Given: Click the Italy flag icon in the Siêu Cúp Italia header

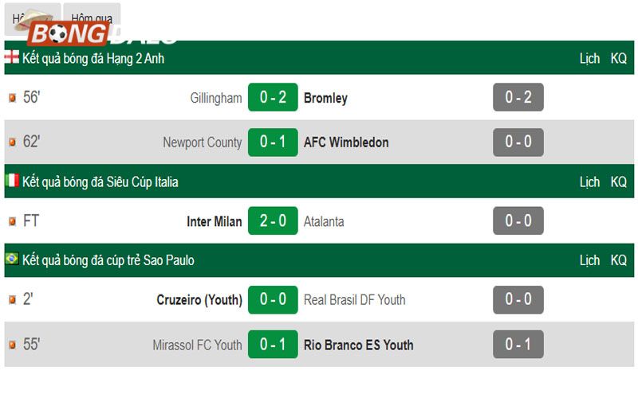Looking at the screenshot, I should (x=12, y=181).
